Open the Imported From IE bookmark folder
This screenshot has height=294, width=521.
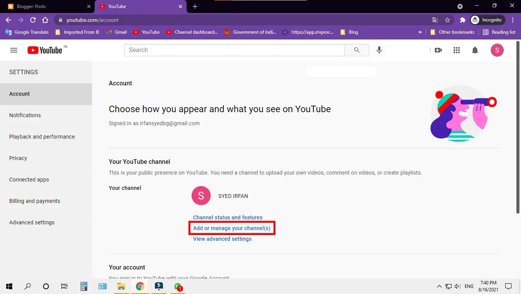(77, 32)
